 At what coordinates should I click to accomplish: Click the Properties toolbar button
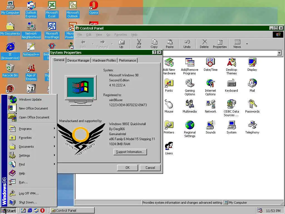click(x=220, y=44)
